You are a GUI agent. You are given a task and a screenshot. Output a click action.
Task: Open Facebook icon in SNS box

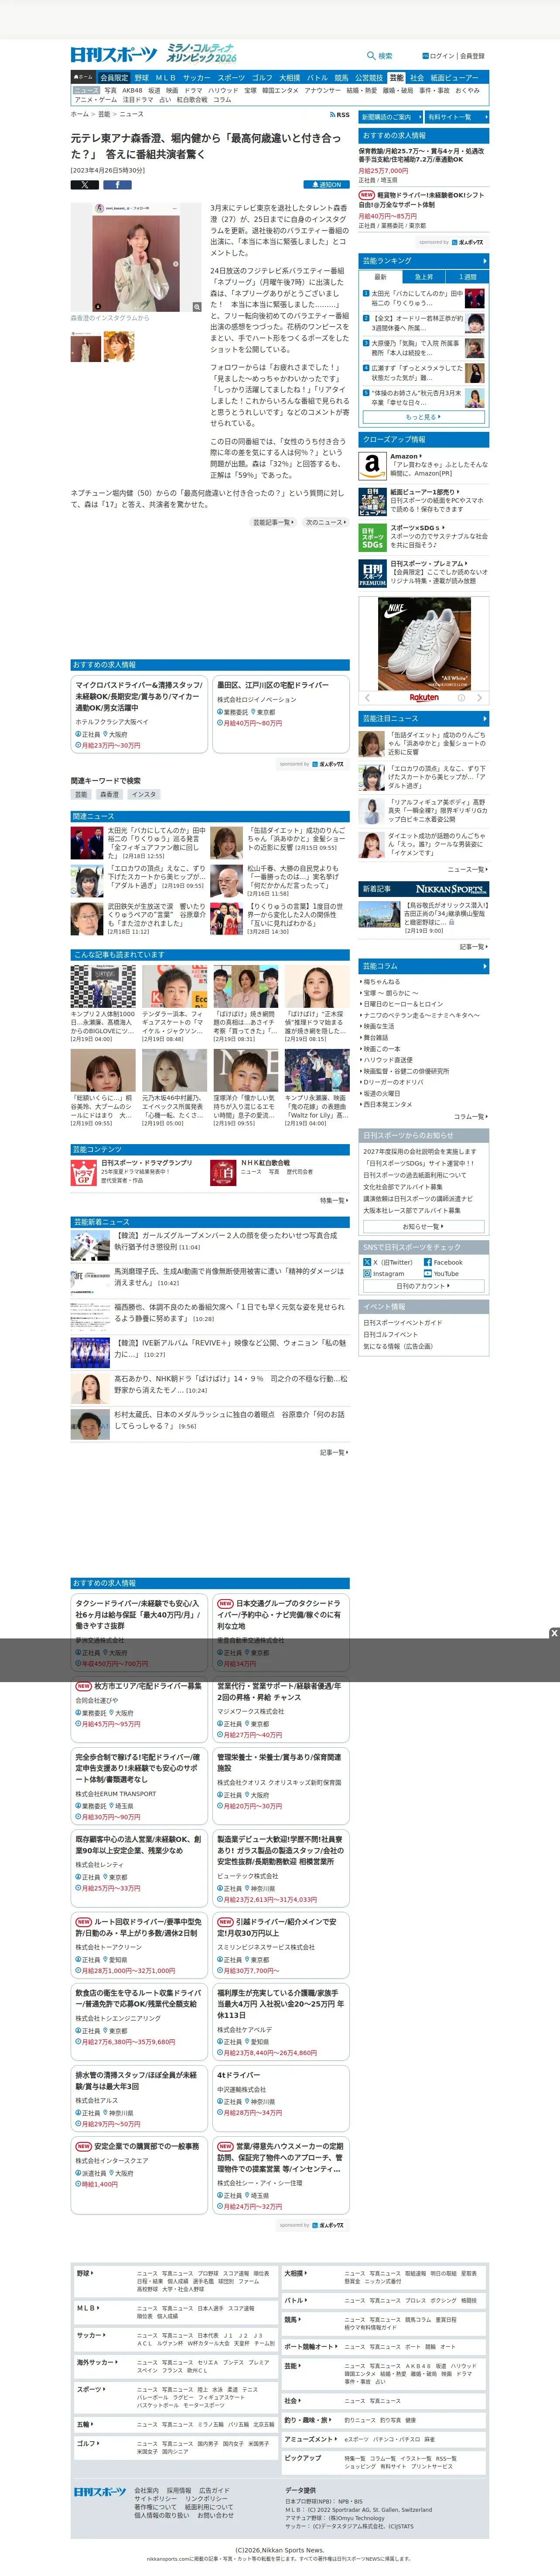pos(427,1262)
